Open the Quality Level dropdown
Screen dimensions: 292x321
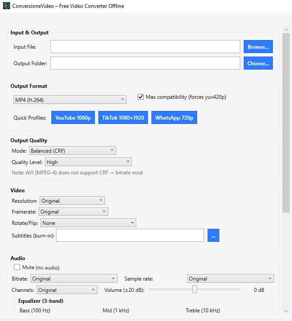click(x=88, y=162)
